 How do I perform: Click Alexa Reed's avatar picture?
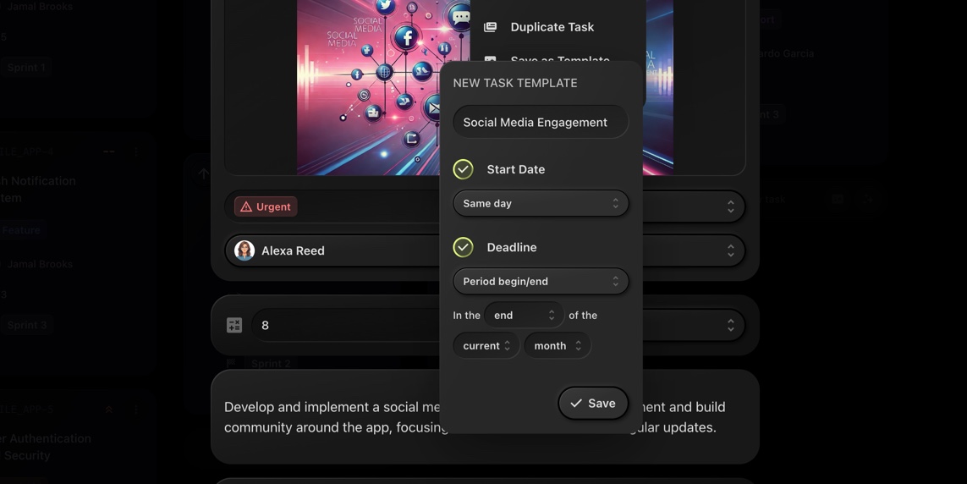click(244, 250)
